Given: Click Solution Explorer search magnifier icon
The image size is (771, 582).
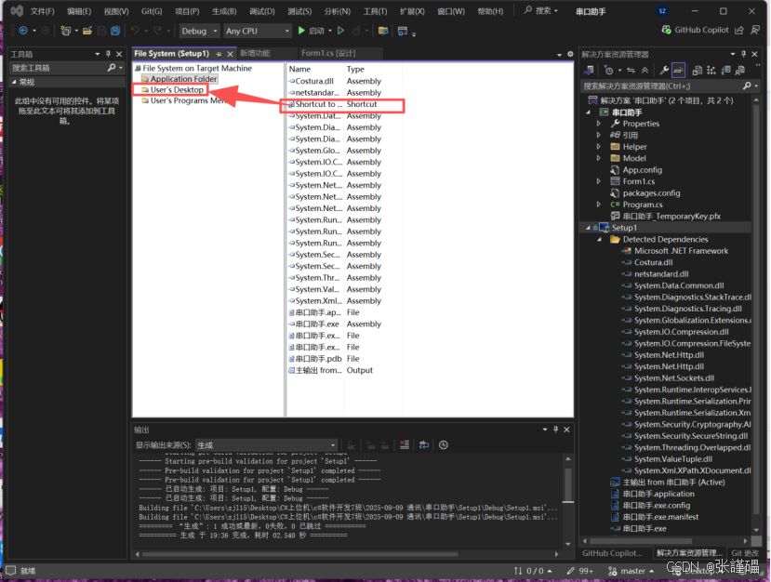Looking at the screenshot, I should click(x=747, y=86).
